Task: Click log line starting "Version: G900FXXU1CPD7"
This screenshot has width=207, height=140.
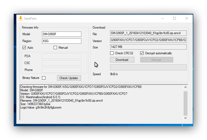Action: click(74, 94)
